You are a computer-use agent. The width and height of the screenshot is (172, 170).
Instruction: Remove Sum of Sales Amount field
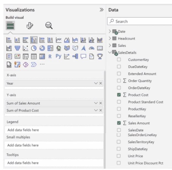tap(101, 103)
